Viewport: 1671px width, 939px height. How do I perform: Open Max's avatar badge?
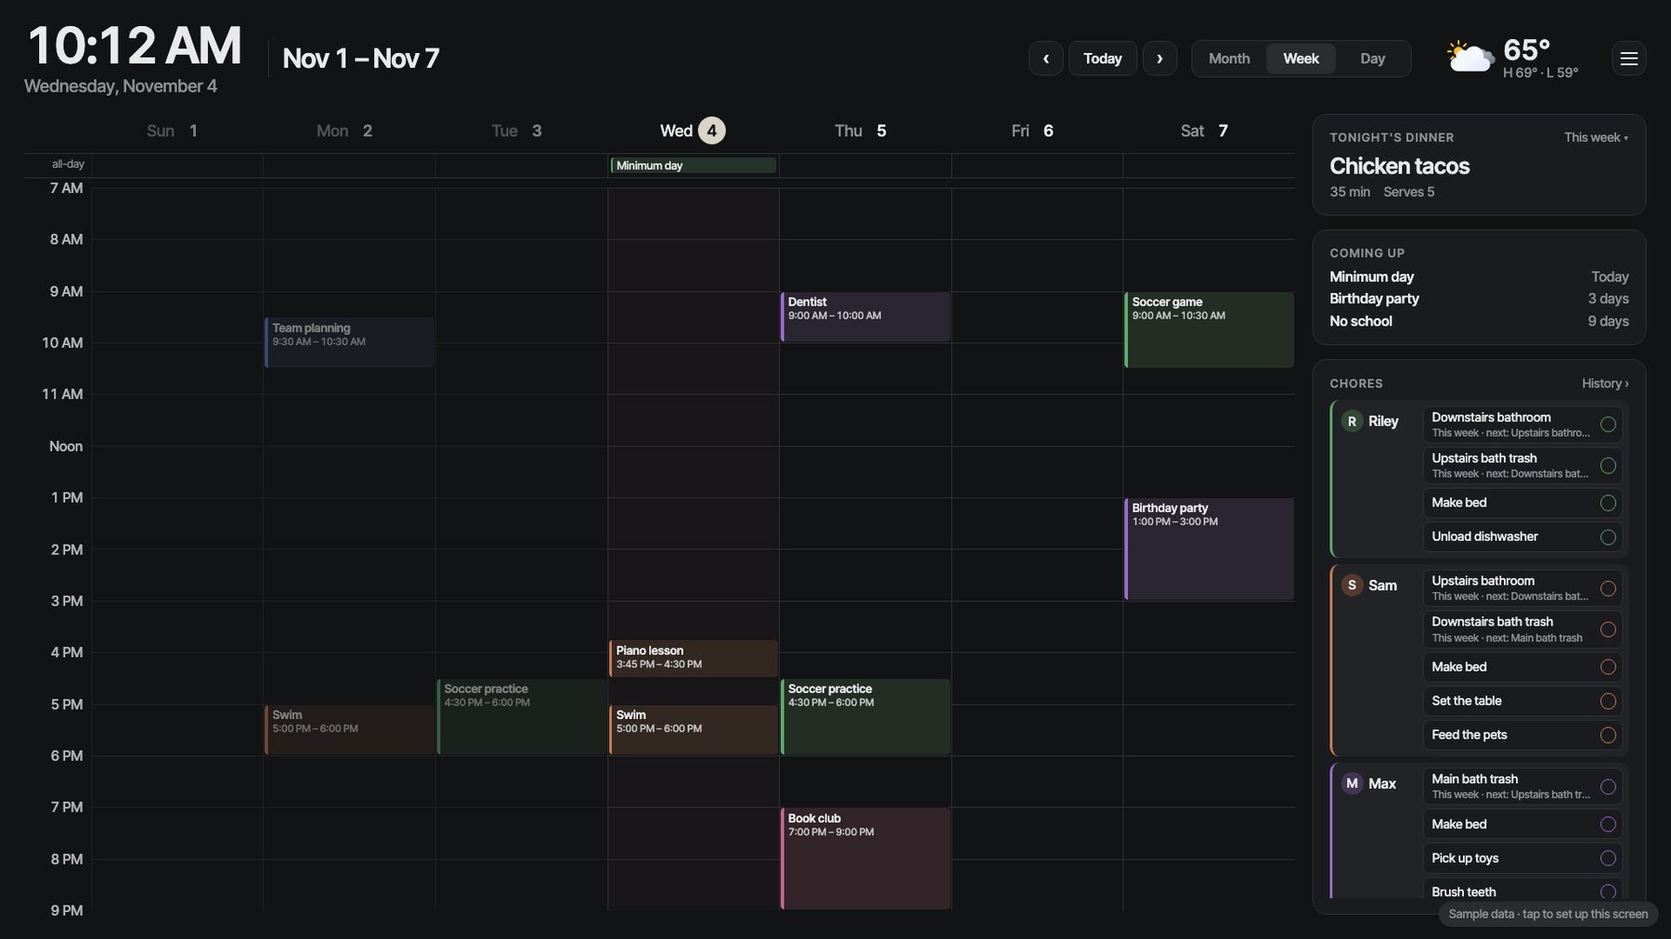pos(1352,784)
